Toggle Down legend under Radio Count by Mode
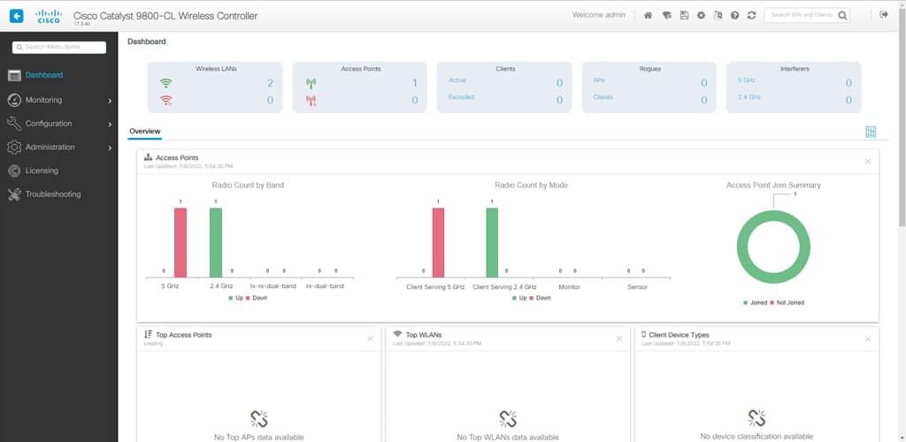906x442 pixels. click(x=541, y=298)
